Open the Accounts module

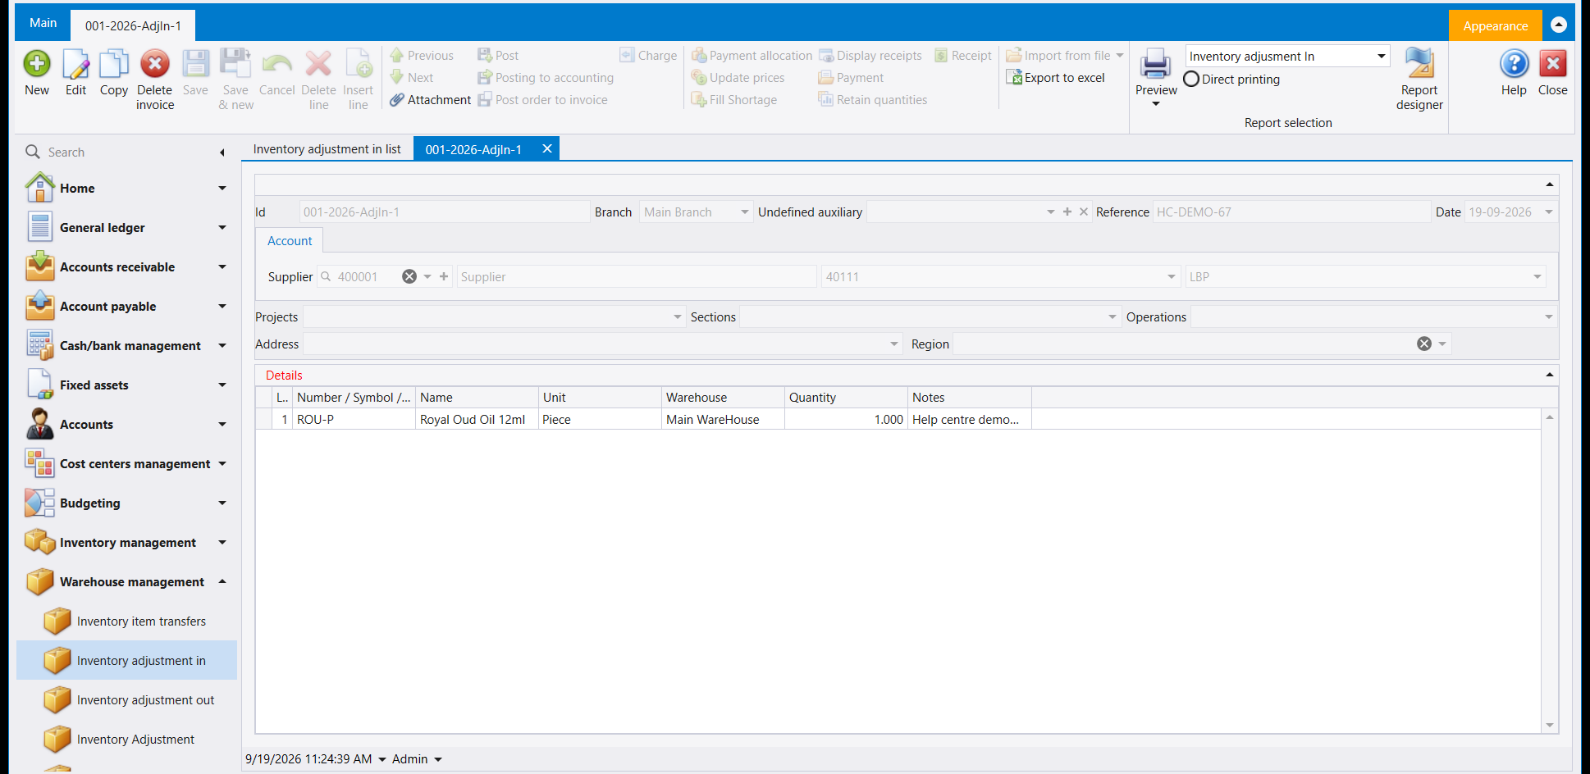point(126,425)
